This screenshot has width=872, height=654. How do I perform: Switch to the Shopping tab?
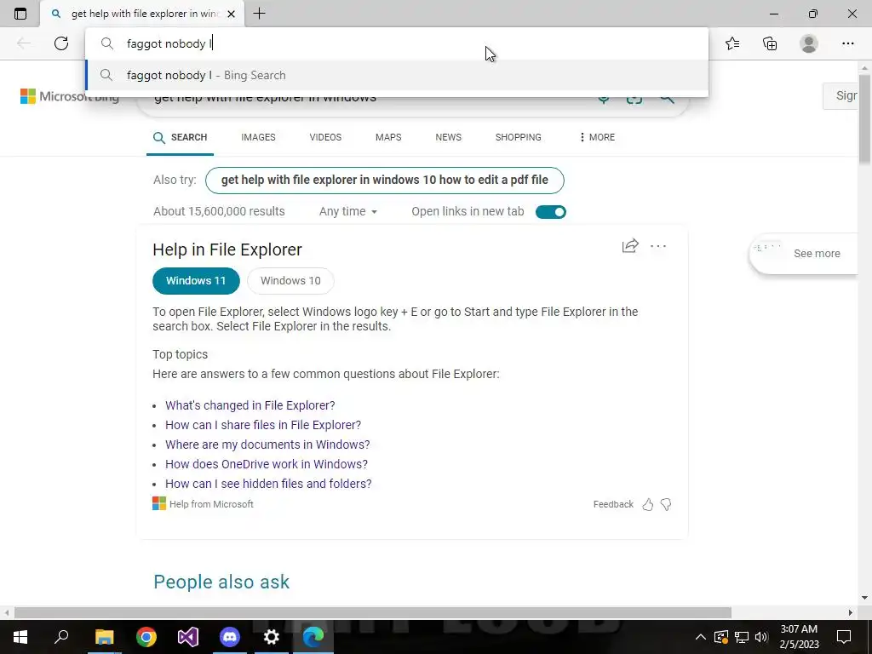519,137
